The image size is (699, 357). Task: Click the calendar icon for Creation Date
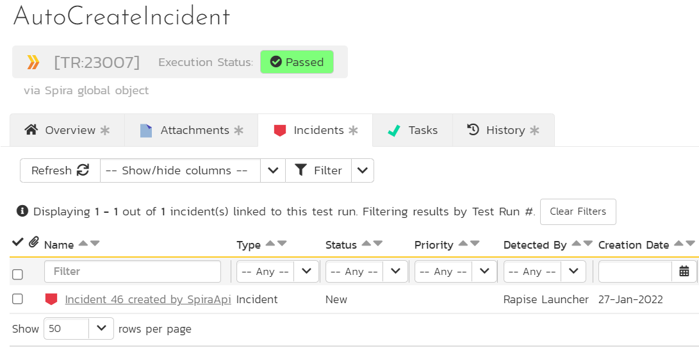click(684, 271)
